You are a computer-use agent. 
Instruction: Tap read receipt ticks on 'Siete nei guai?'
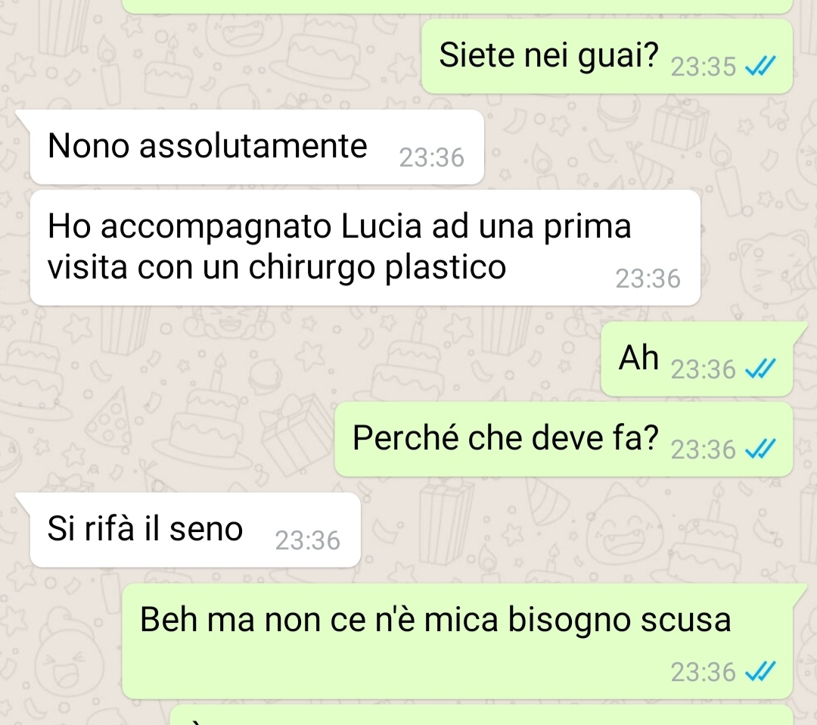[x=761, y=66]
